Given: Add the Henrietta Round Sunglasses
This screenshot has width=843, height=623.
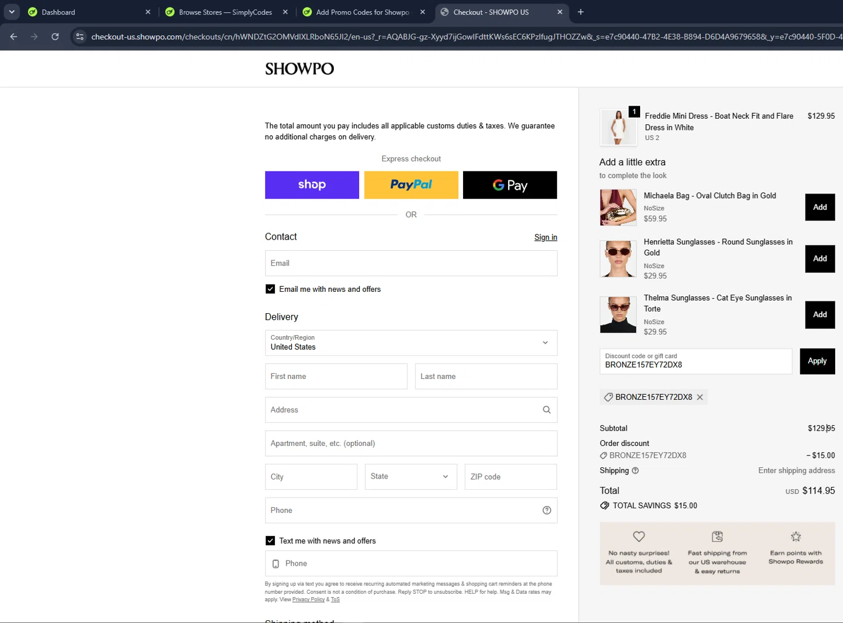Looking at the screenshot, I should click(820, 259).
